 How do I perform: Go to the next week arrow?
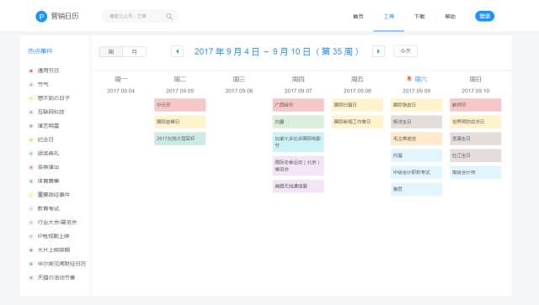[378, 51]
